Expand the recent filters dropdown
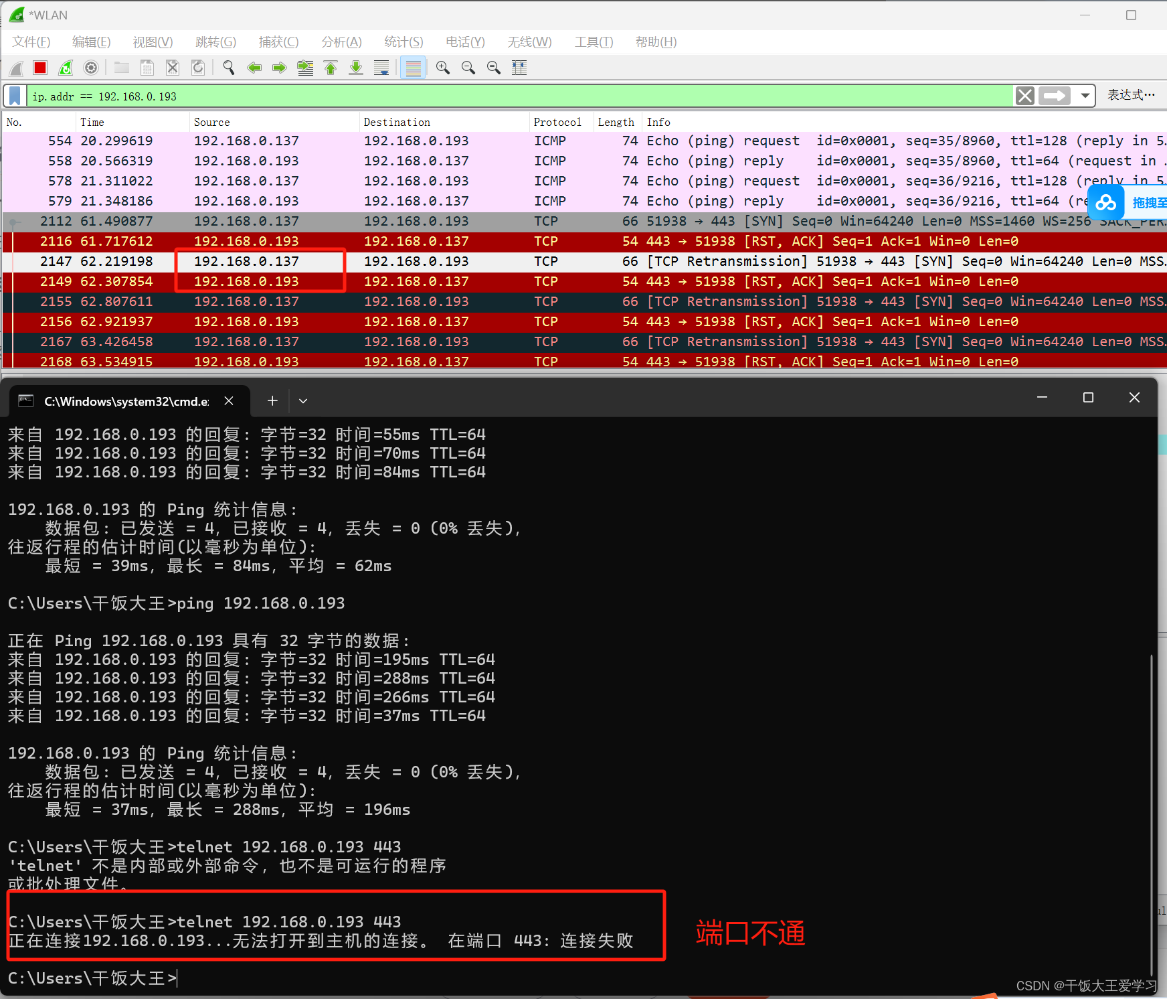 point(1085,96)
